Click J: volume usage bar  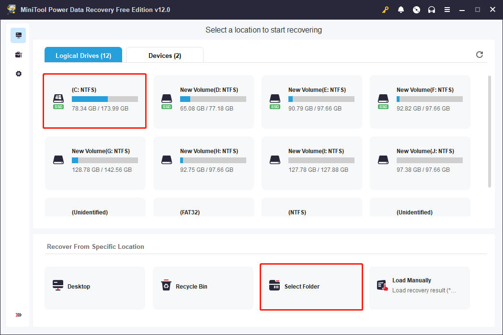[430, 160]
